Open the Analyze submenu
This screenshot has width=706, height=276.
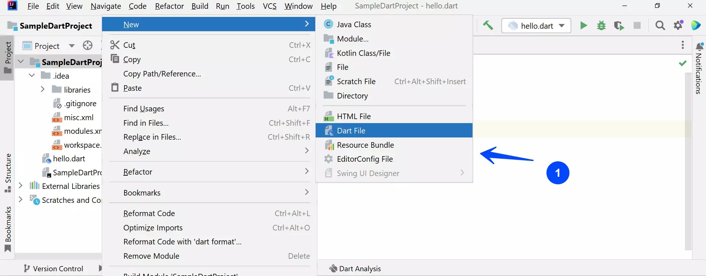coord(210,151)
